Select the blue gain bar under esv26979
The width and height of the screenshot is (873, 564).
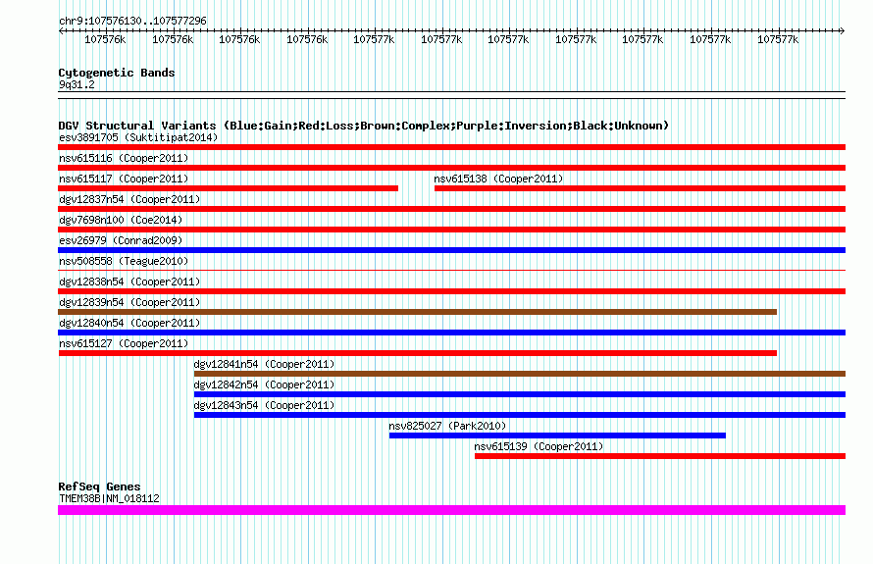coord(451,250)
